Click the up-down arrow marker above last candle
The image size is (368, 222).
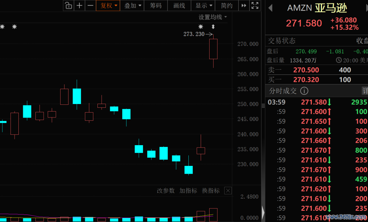coord(213,27)
